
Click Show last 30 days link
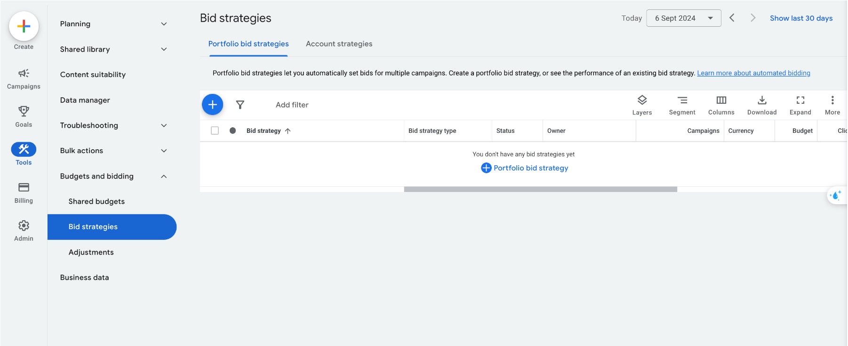[x=801, y=18]
